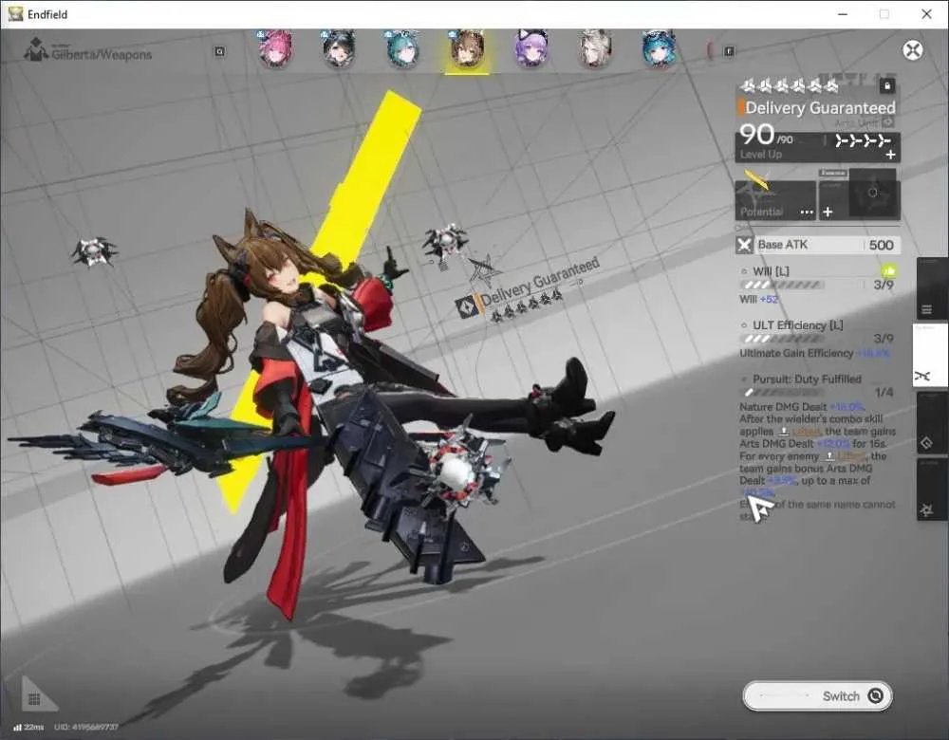Viewport: 949px width, 740px height.
Task: Click the Will [L] skill title
Action: (771, 271)
